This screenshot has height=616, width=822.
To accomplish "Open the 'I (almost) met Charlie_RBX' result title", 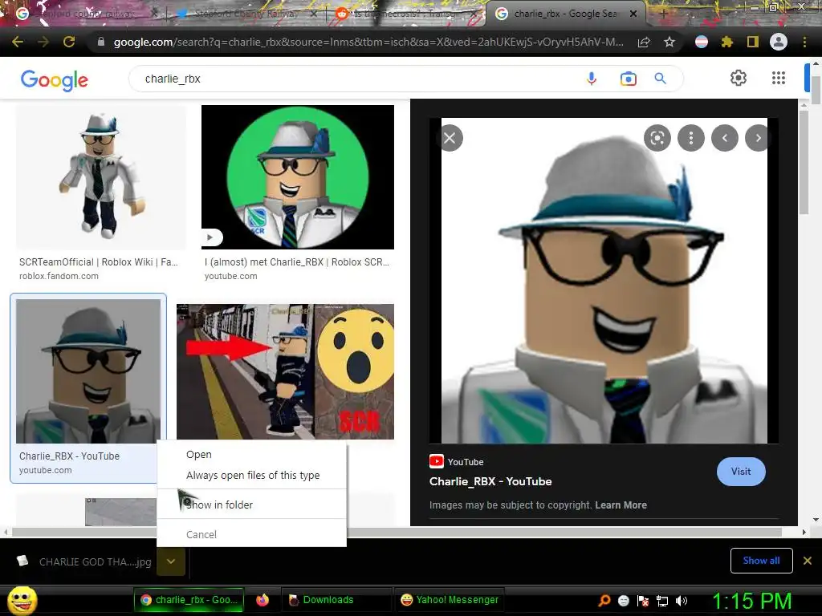I will (x=297, y=262).
